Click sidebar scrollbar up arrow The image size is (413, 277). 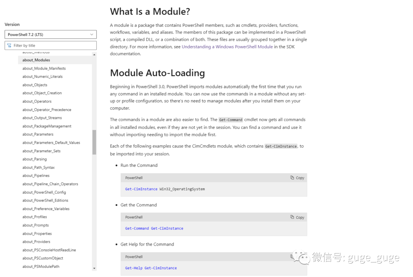coord(94,55)
